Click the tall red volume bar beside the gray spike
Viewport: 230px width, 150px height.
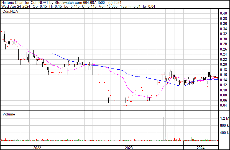click(167, 137)
